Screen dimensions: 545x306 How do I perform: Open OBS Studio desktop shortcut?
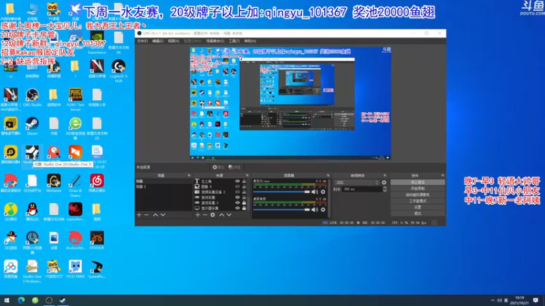tap(32, 97)
